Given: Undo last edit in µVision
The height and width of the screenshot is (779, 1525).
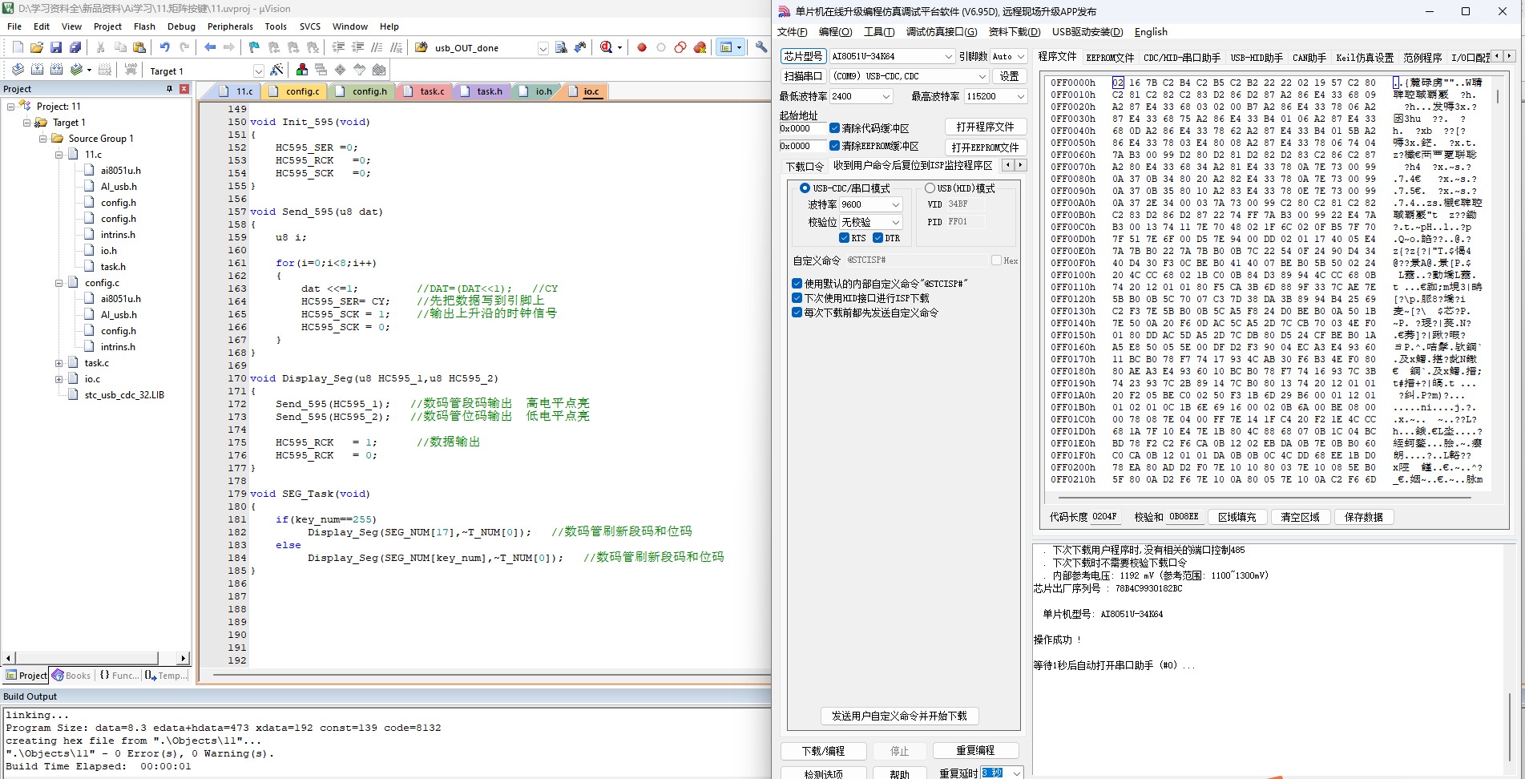Looking at the screenshot, I should 165,48.
